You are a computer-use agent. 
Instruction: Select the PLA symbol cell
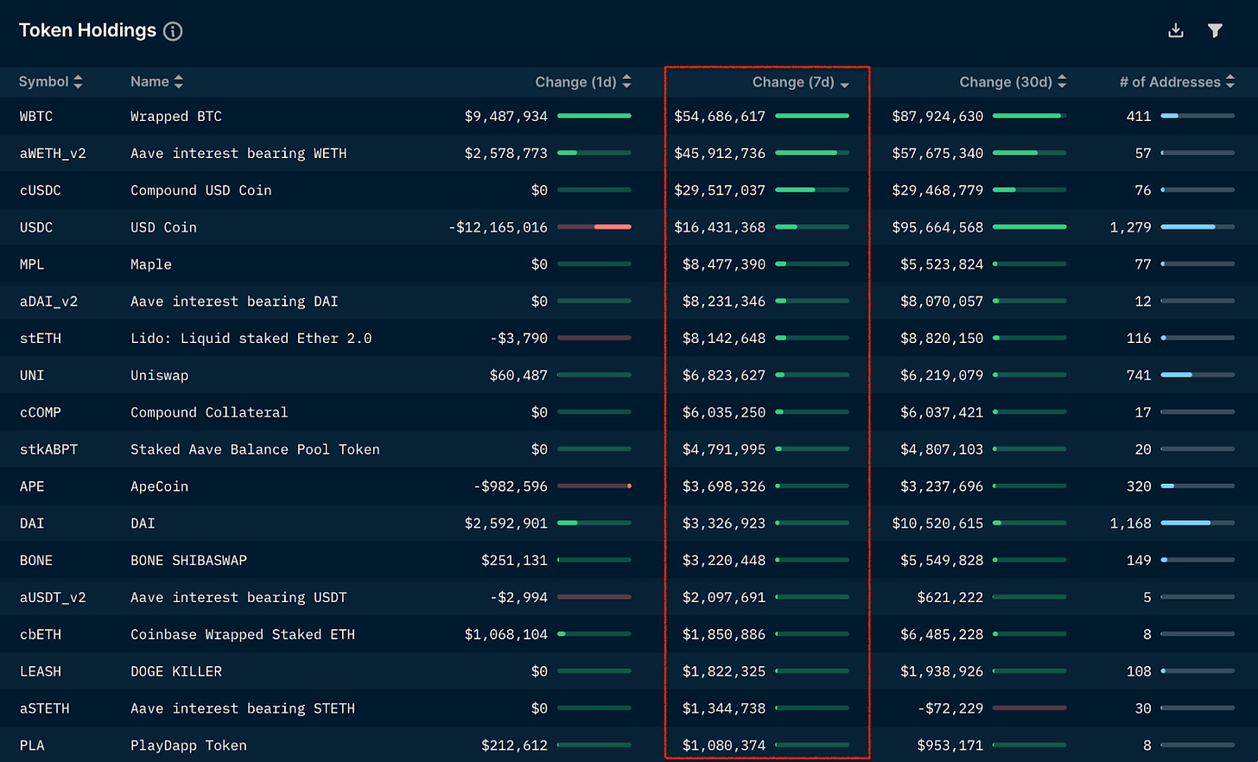32,746
